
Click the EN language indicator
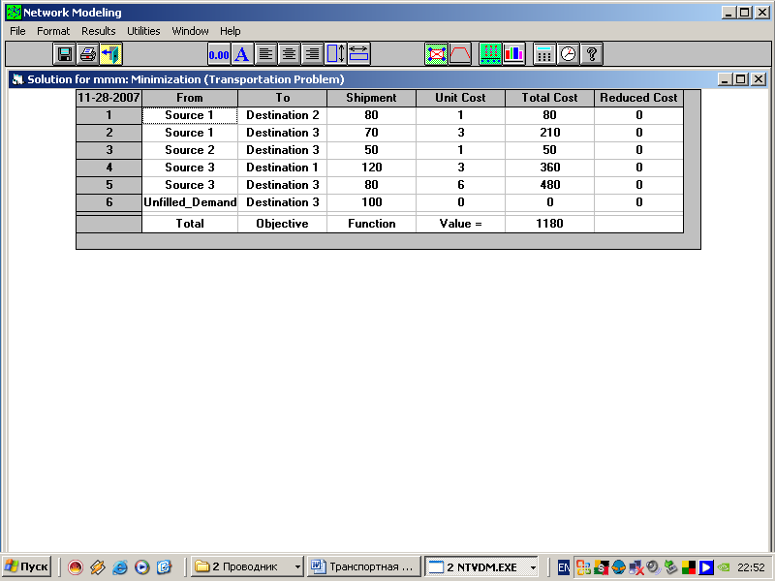tap(564, 567)
